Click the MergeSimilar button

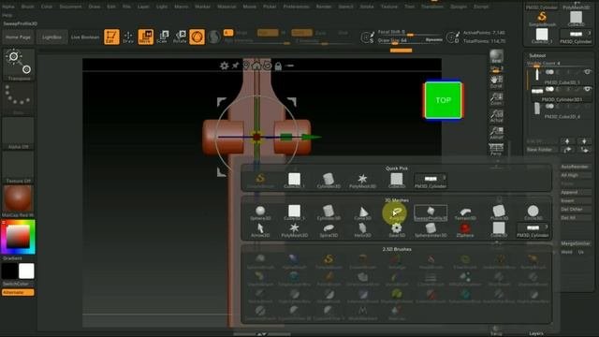click(576, 243)
